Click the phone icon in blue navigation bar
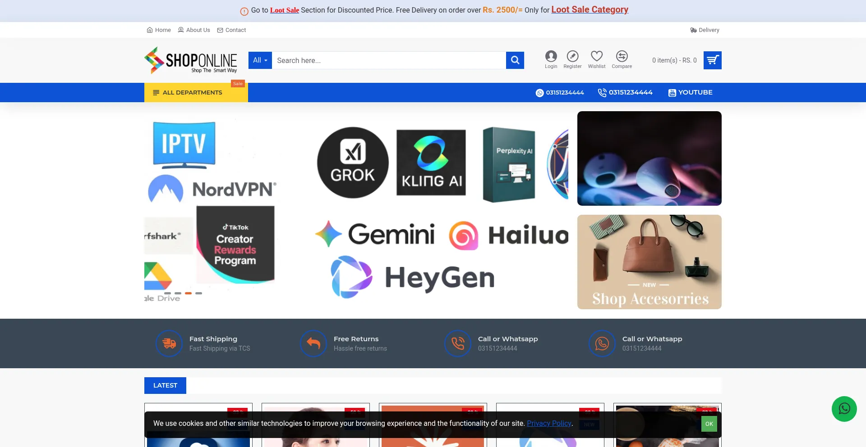 602,93
